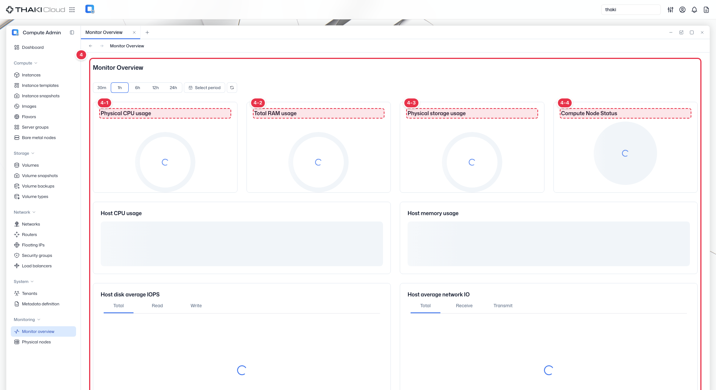Viewport: 716px width, 390px height.
Task: Click the refresh icon beside Select period
Action: click(232, 88)
